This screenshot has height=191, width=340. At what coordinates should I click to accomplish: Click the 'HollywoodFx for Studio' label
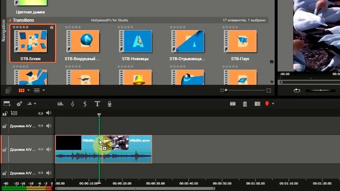click(x=109, y=20)
